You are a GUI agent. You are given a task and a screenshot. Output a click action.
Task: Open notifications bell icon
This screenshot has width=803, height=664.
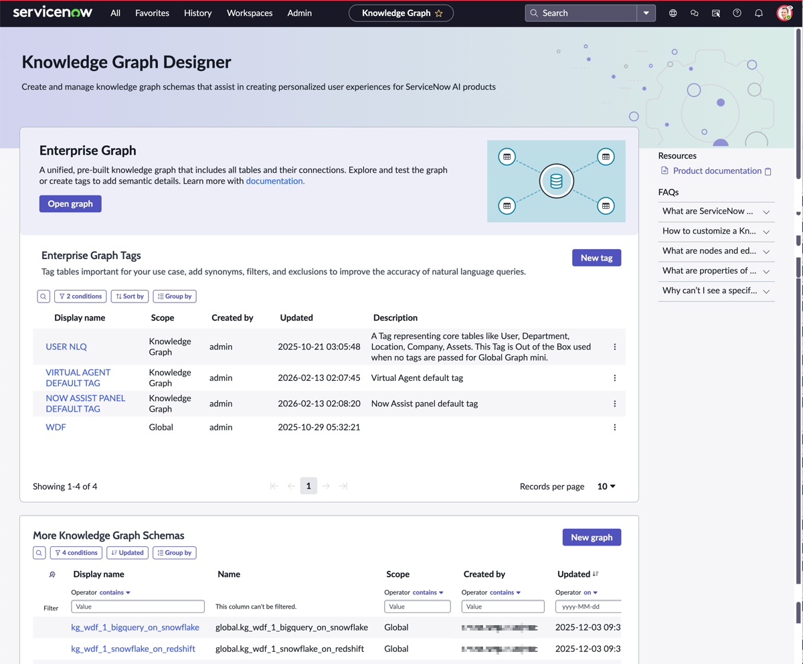pos(759,13)
